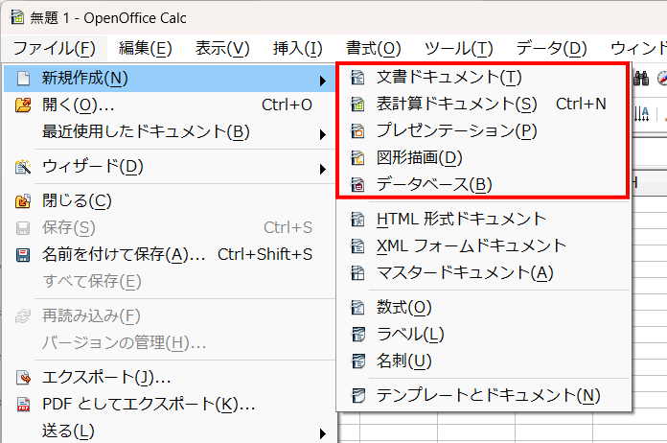Choose 閉じる(C) menu entry

[x=170, y=200]
